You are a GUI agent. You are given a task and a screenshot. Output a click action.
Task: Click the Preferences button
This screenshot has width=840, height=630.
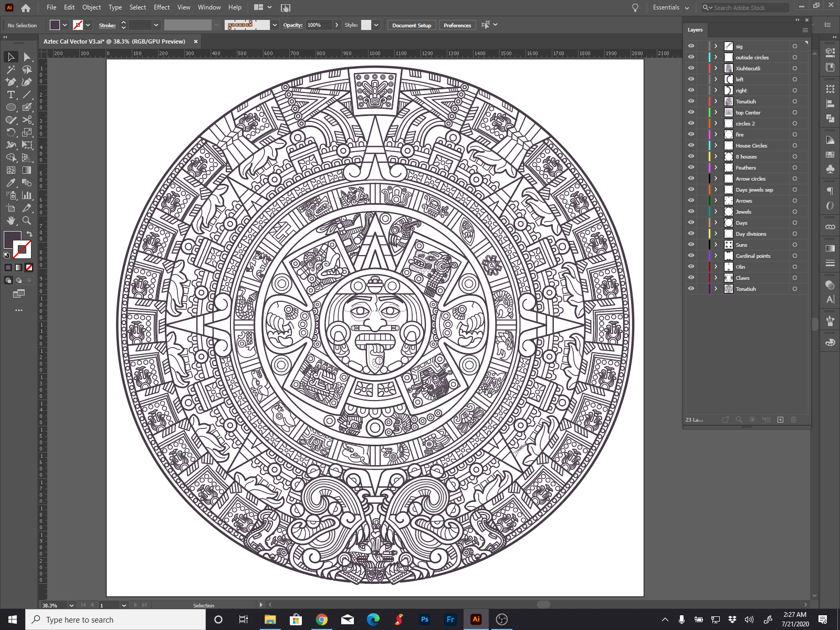[x=457, y=25]
